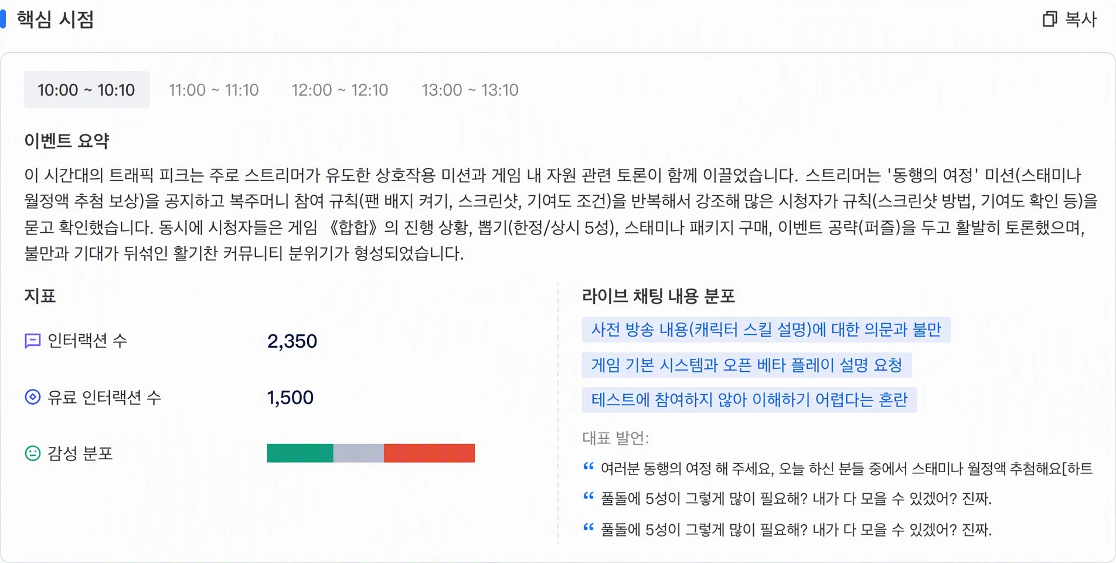Click the 감성 분포 smiley face icon
Screen dimensions: 1116x563
tap(33, 453)
